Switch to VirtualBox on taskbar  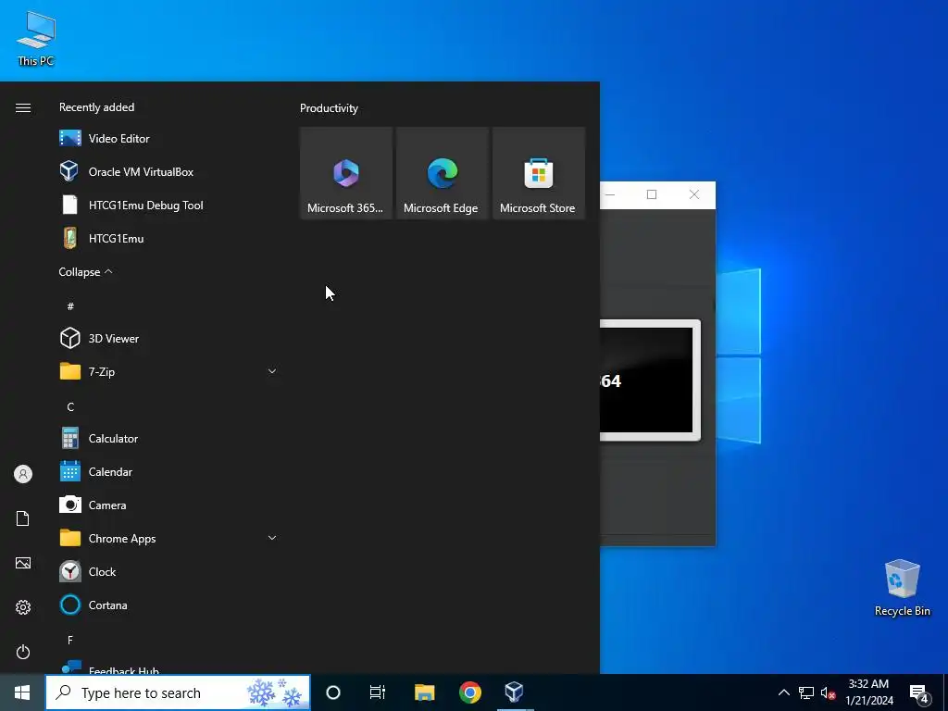point(515,692)
